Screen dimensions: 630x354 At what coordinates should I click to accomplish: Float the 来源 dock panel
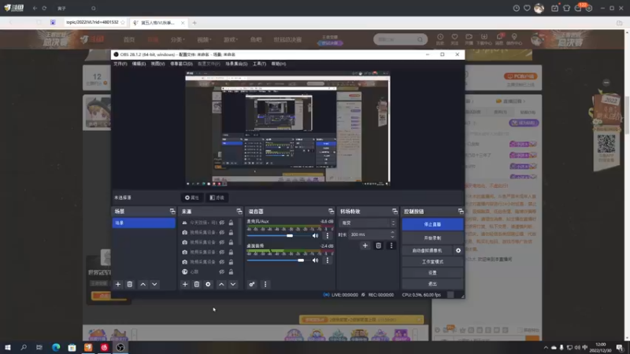click(x=239, y=211)
